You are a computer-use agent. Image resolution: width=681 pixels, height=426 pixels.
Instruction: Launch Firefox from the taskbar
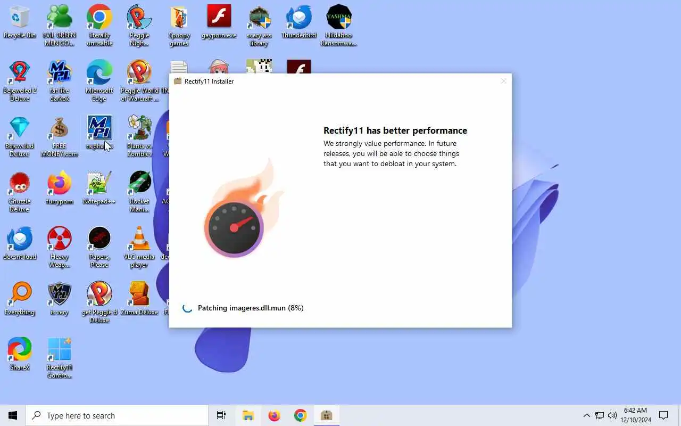(274, 415)
